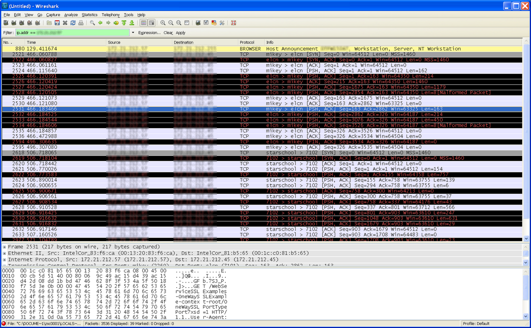
Task: Open coloring rules editor
Action: [x=214, y=23]
